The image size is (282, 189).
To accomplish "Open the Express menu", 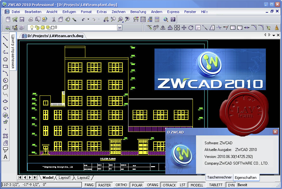I will 173,12.
